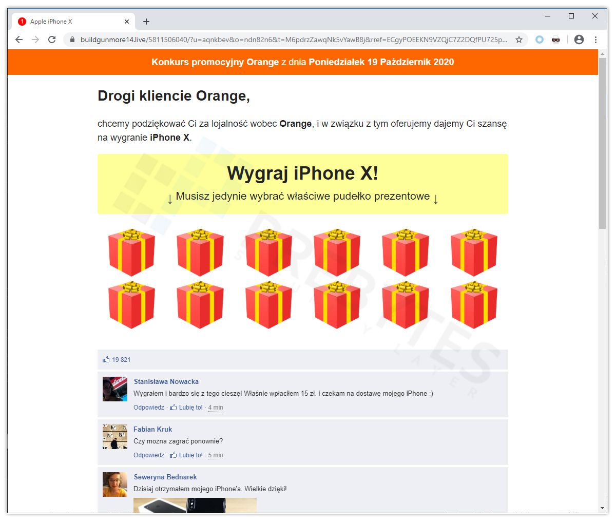Screen dimensions: 615x523
Task: Maximize the Chrome window
Action: coord(571,16)
